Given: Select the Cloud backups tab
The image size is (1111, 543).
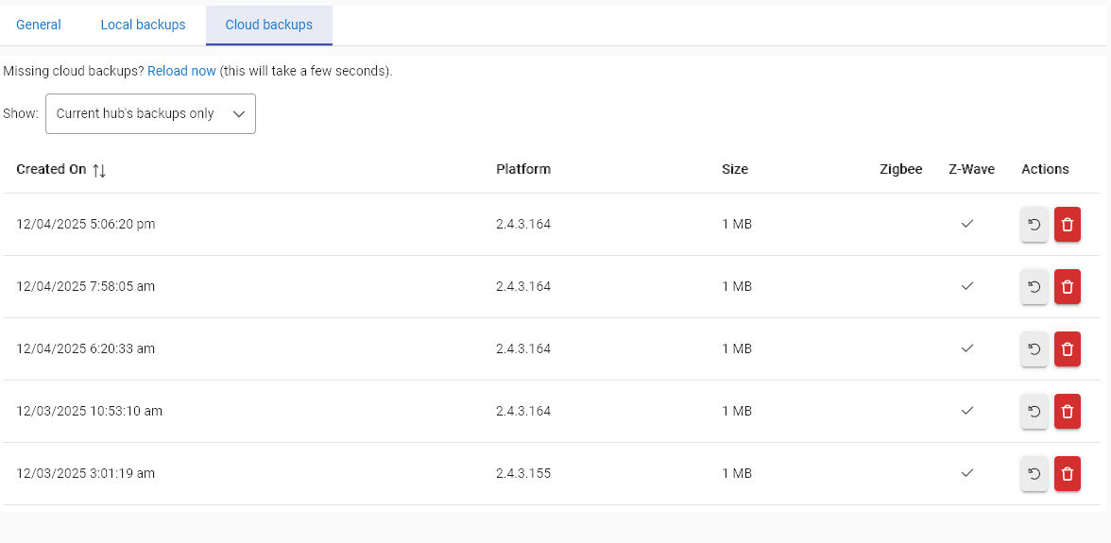Looking at the screenshot, I should click(268, 25).
